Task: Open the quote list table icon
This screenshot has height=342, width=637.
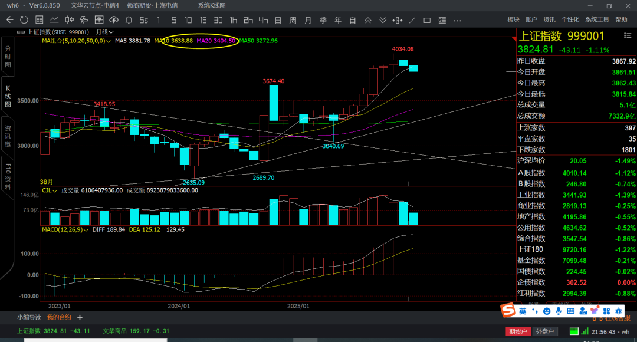Action: point(40,19)
